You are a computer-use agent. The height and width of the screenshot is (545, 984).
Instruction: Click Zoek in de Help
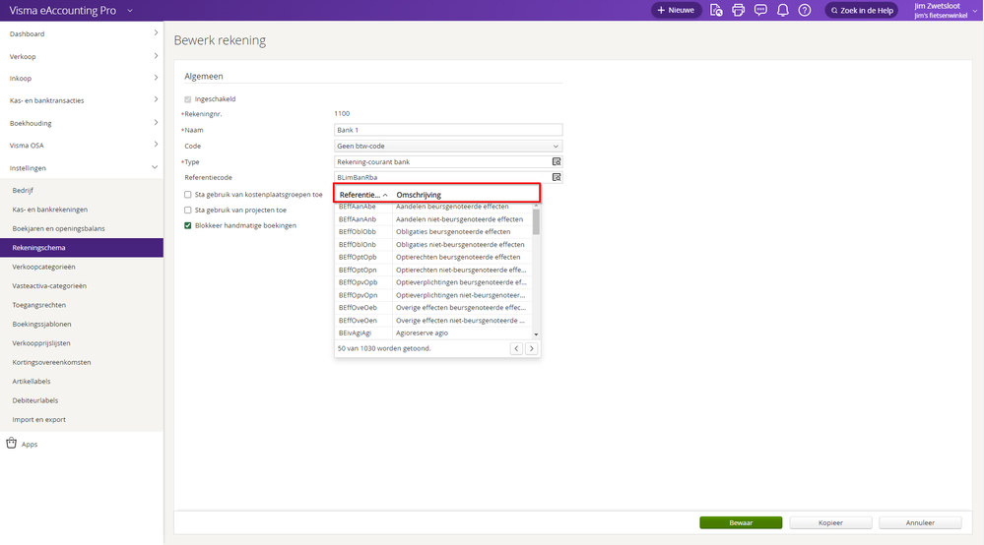point(862,10)
